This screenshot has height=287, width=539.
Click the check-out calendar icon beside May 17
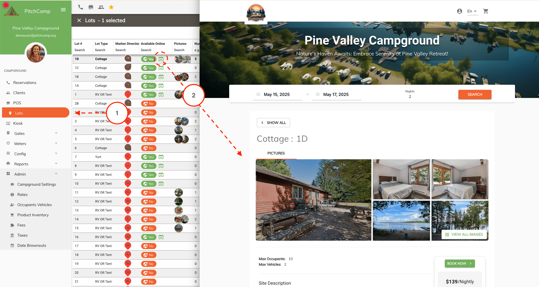[318, 94]
